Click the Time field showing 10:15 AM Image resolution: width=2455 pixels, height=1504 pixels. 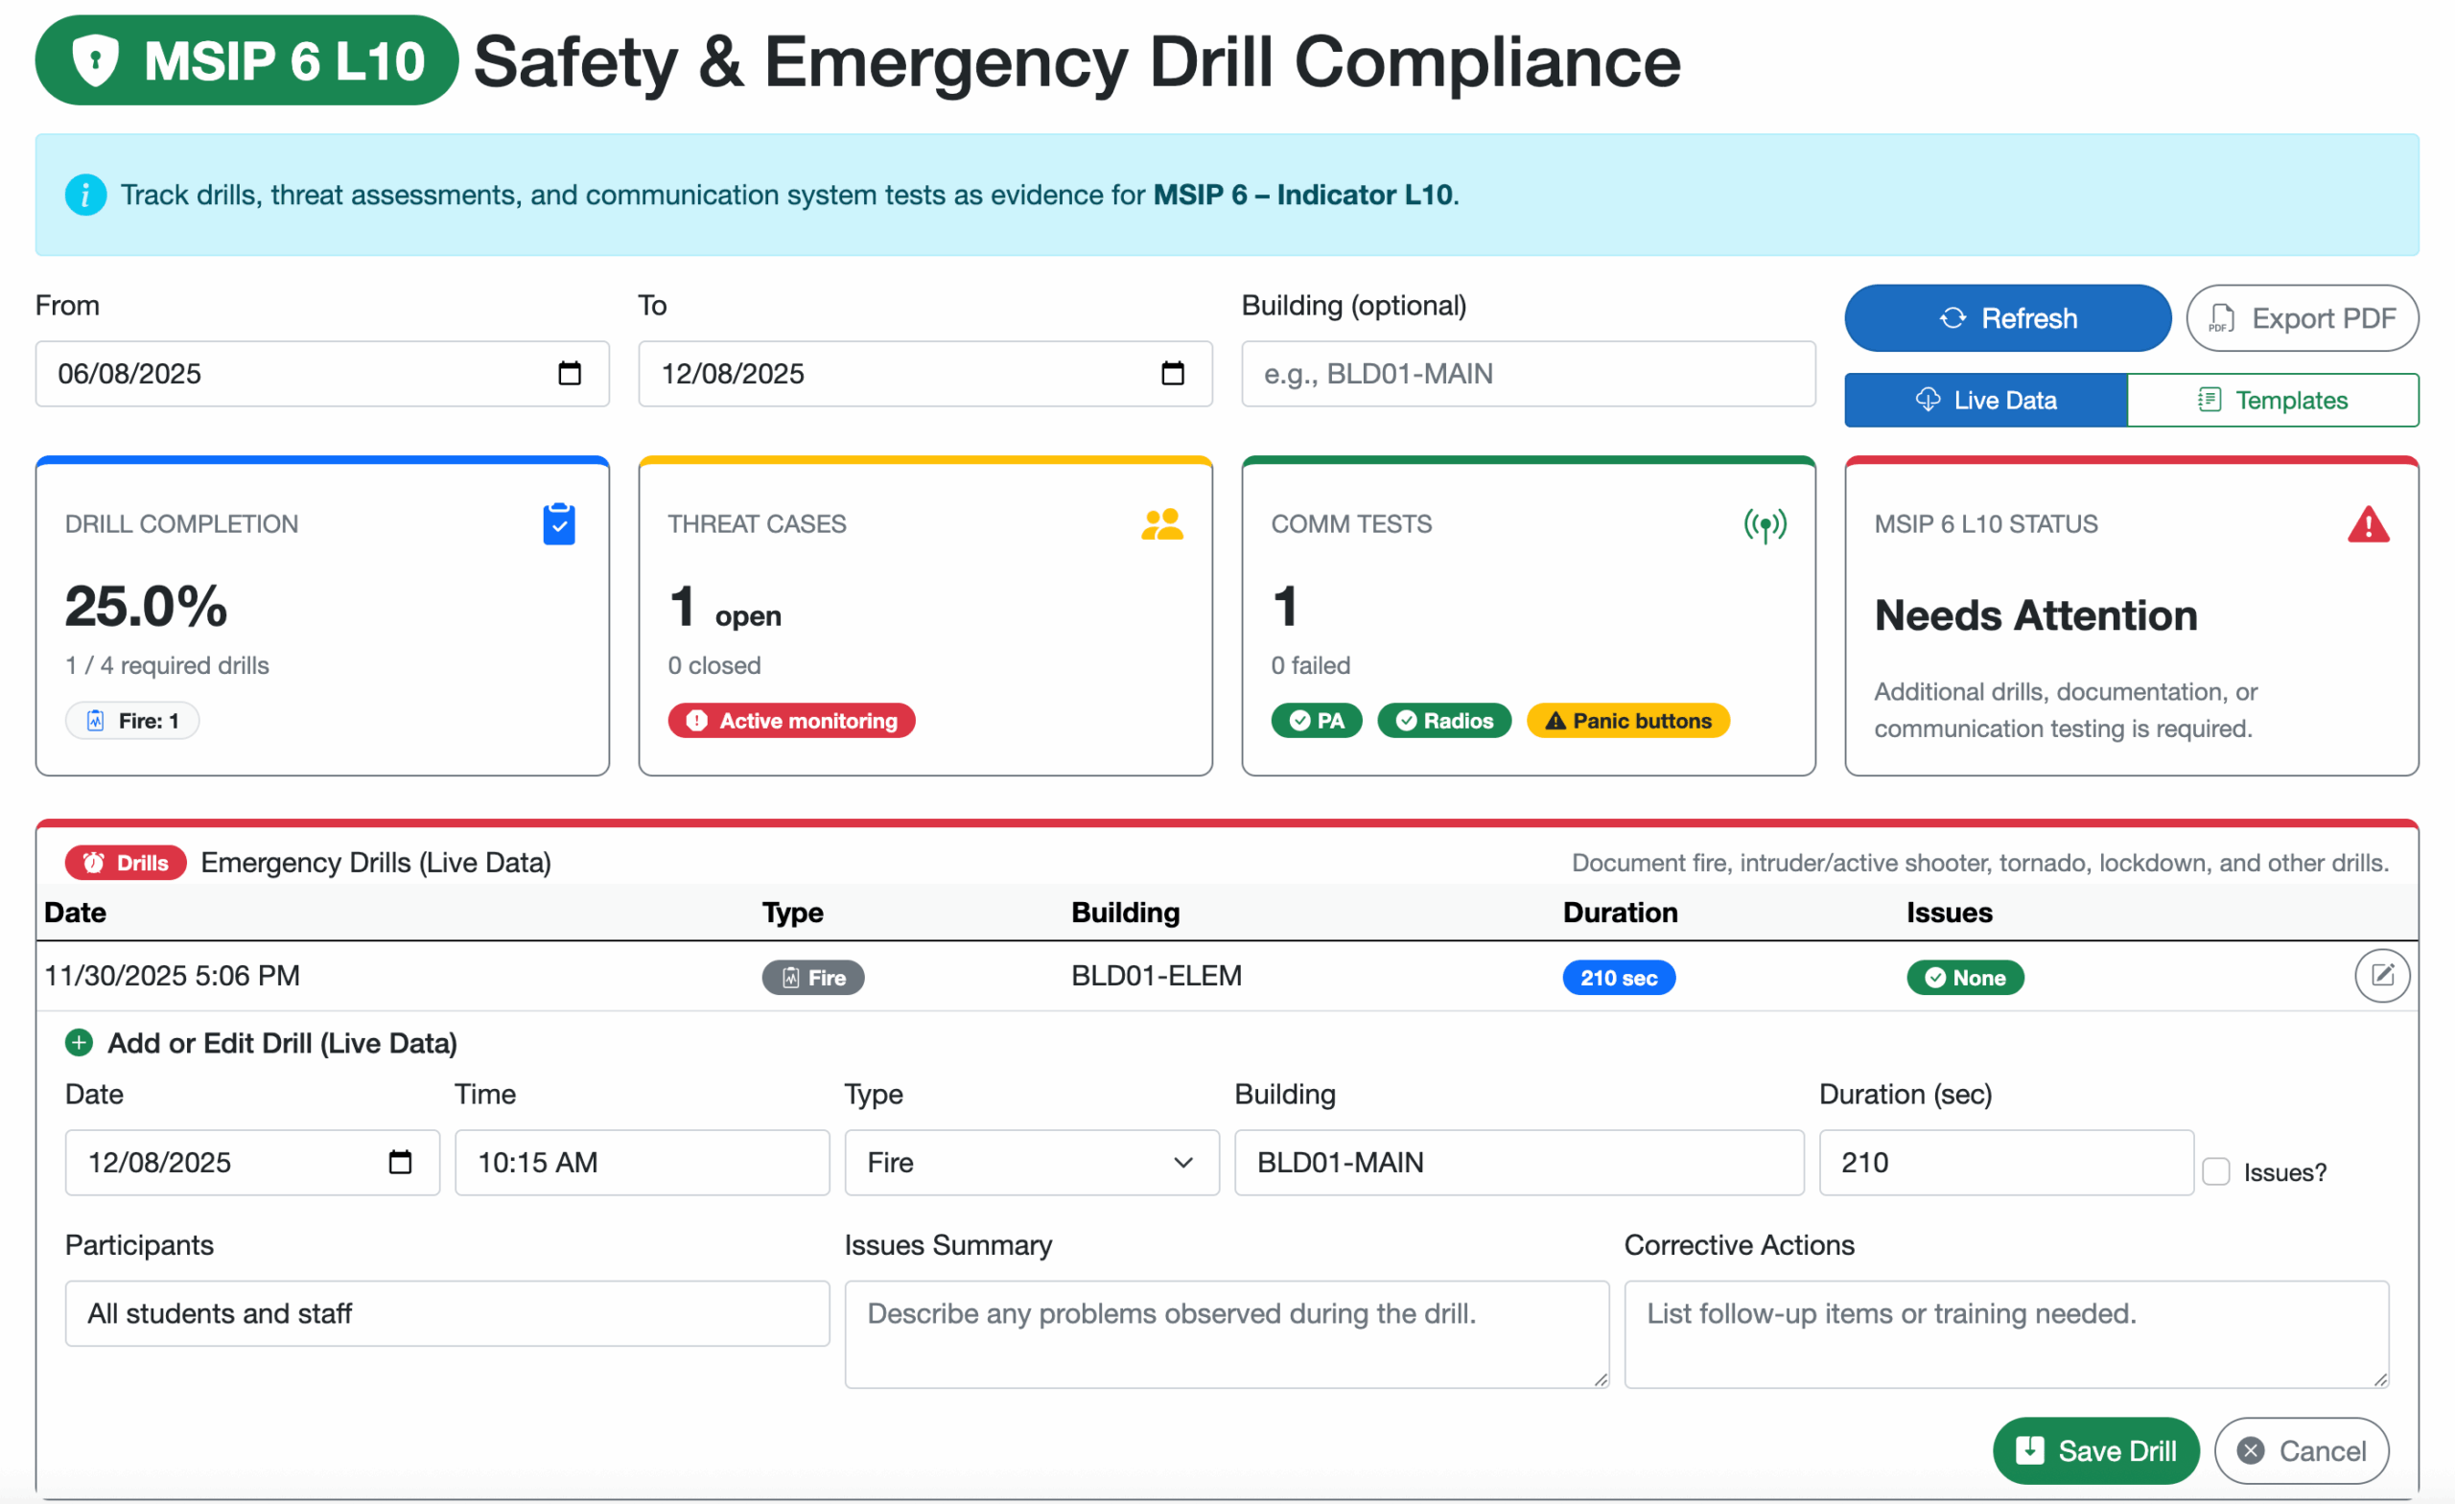(642, 1163)
